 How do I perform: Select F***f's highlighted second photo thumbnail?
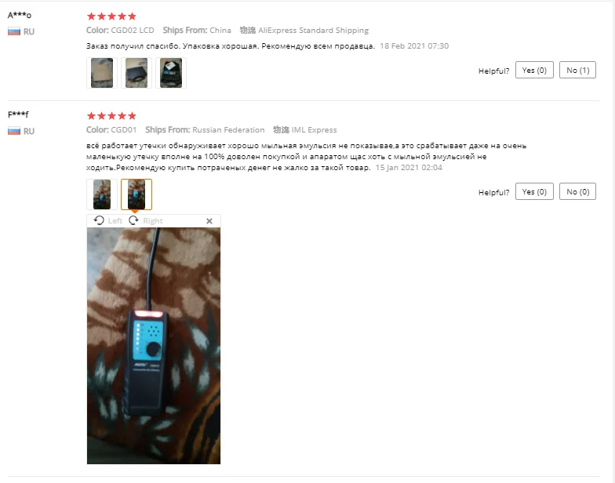click(136, 194)
